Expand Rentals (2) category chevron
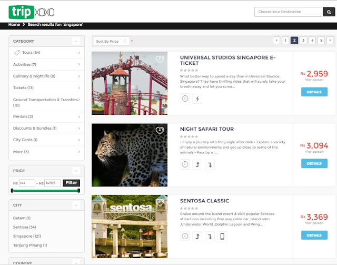Viewport: 337px width, 265px height. [x=79, y=116]
